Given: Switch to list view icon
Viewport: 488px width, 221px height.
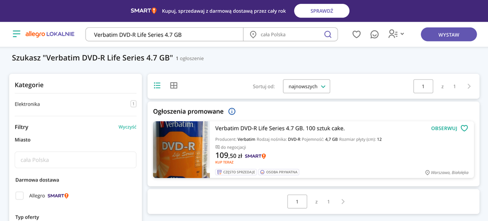Looking at the screenshot, I should 157,86.
